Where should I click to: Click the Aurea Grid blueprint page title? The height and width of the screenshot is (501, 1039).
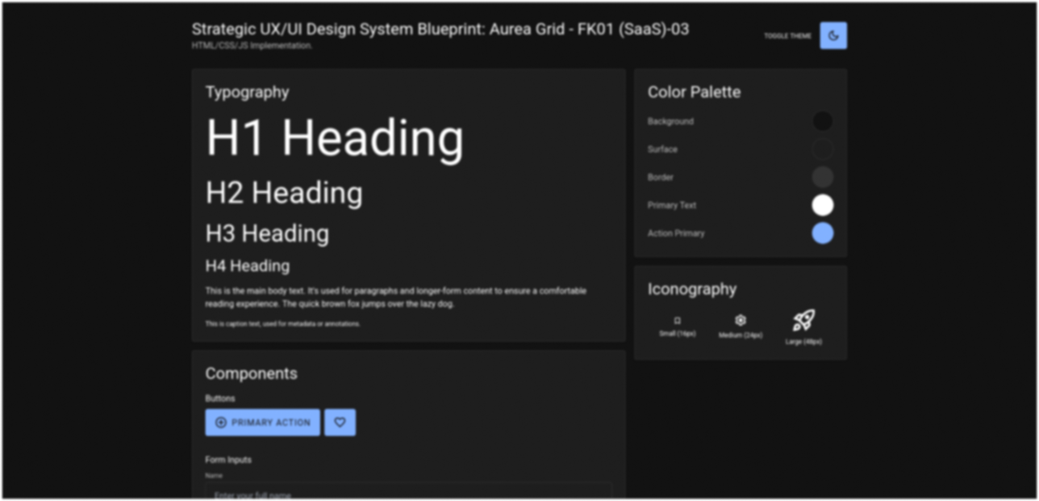coord(440,30)
